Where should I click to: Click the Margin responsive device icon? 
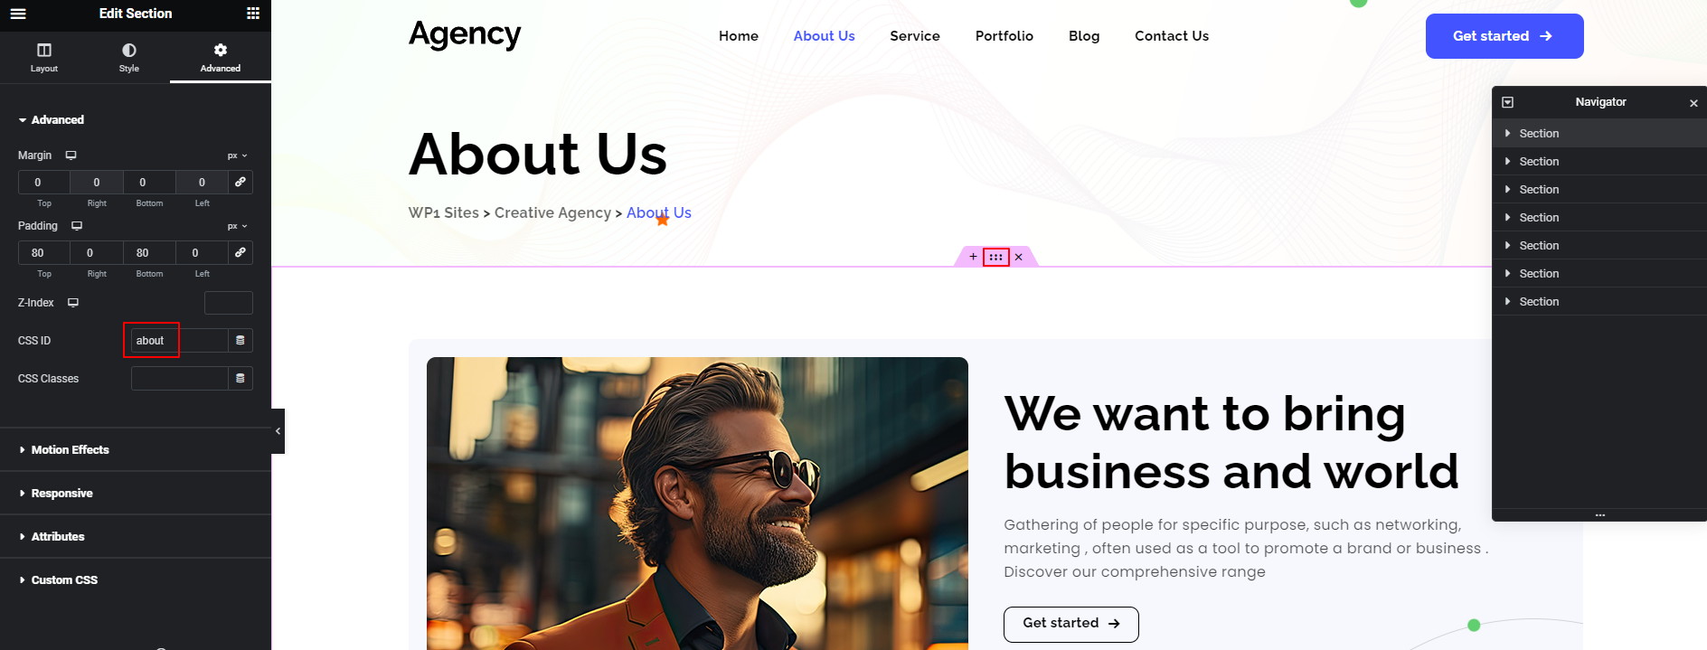(71, 155)
